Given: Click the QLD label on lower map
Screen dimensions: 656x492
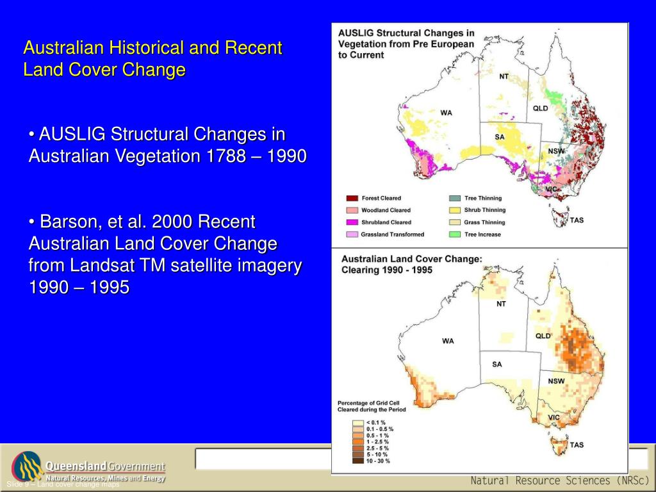Looking at the screenshot, I should (x=543, y=336).
